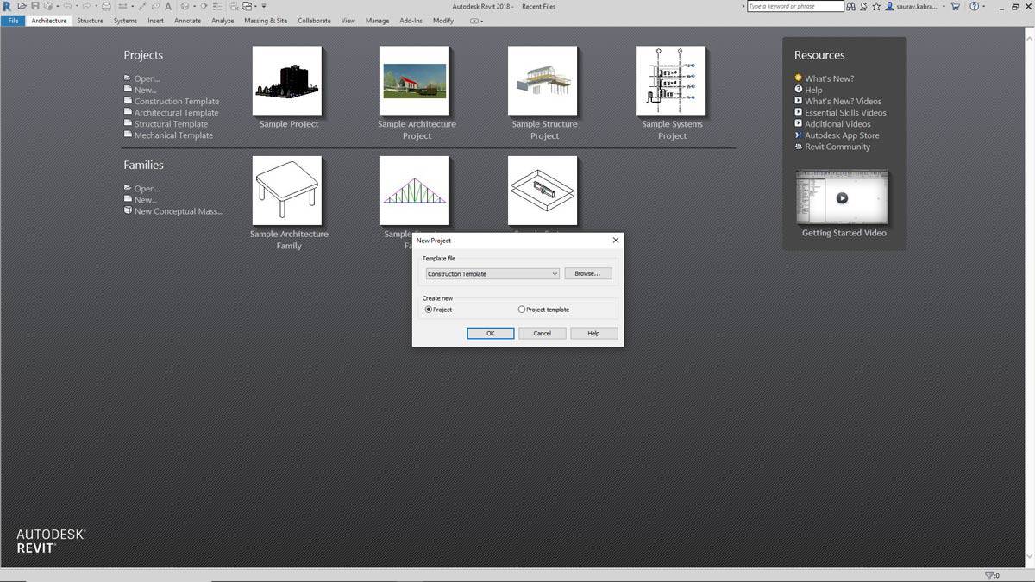The width and height of the screenshot is (1035, 582).
Task: Click the Mechanical Template link
Action: (x=173, y=135)
